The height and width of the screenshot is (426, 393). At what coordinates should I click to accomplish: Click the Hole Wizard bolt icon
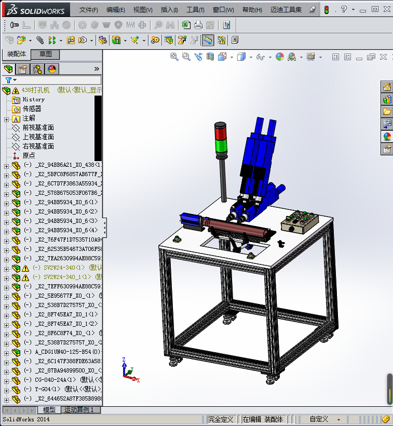coord(15,25)
